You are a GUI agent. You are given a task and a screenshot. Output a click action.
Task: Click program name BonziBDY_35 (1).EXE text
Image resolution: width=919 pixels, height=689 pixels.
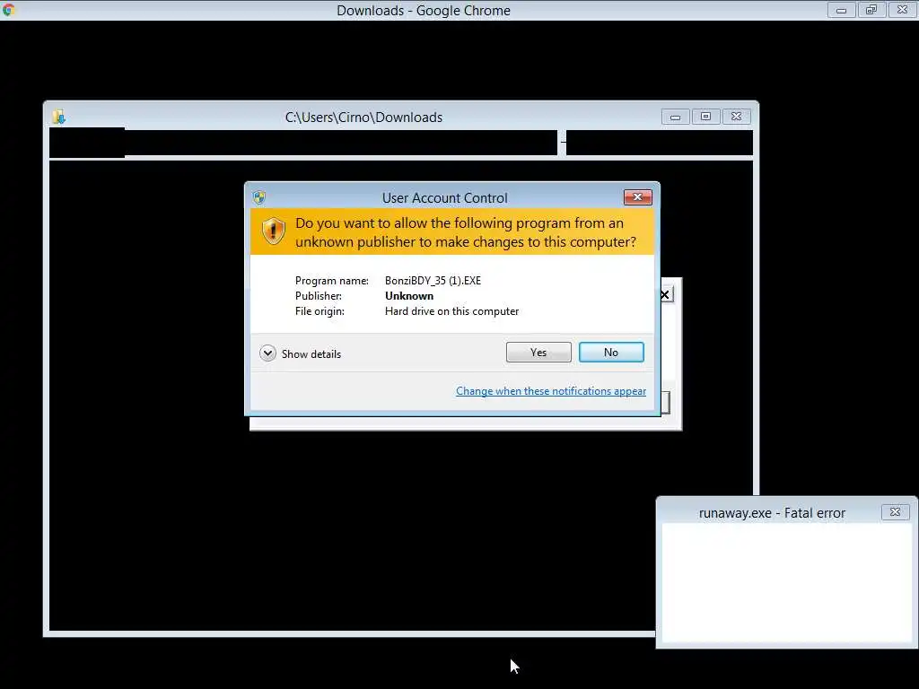(x=433, y=281)
